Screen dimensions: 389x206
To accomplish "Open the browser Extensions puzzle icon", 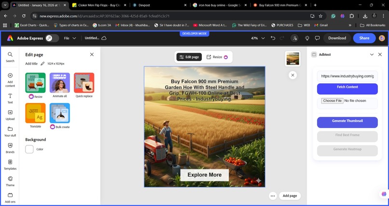I will (x=351, y=16).
